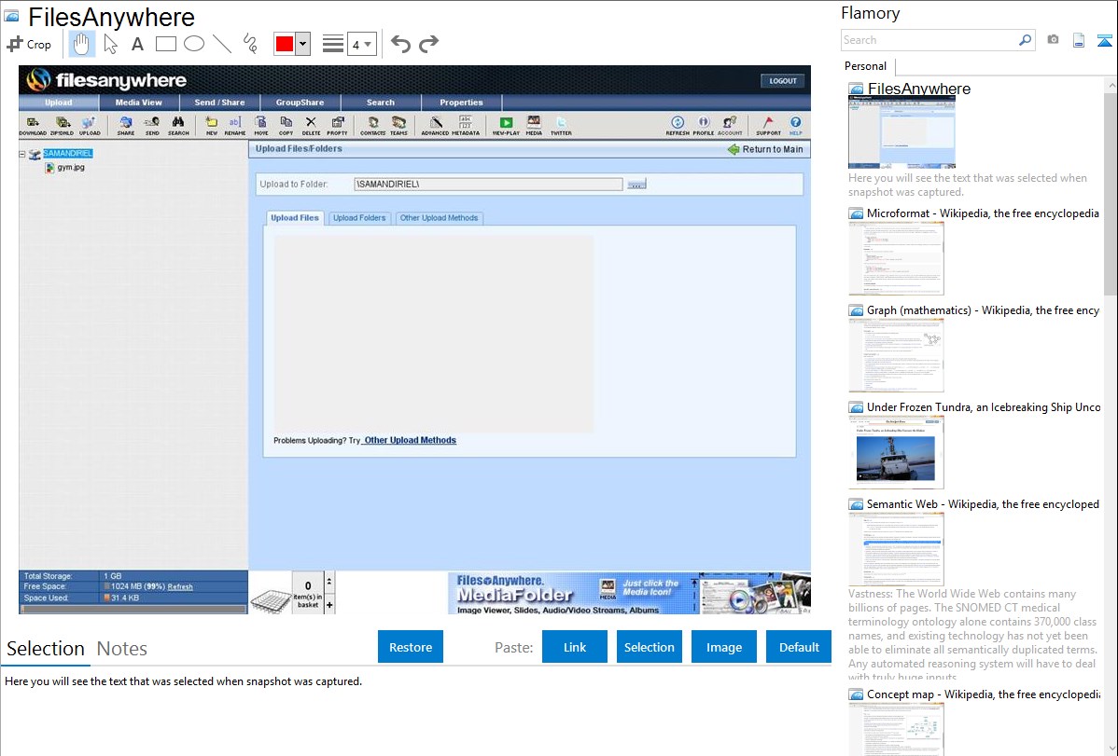The image size is (1118, 756).
Task: Click the Paste Link button
Action: click(575, 647)
